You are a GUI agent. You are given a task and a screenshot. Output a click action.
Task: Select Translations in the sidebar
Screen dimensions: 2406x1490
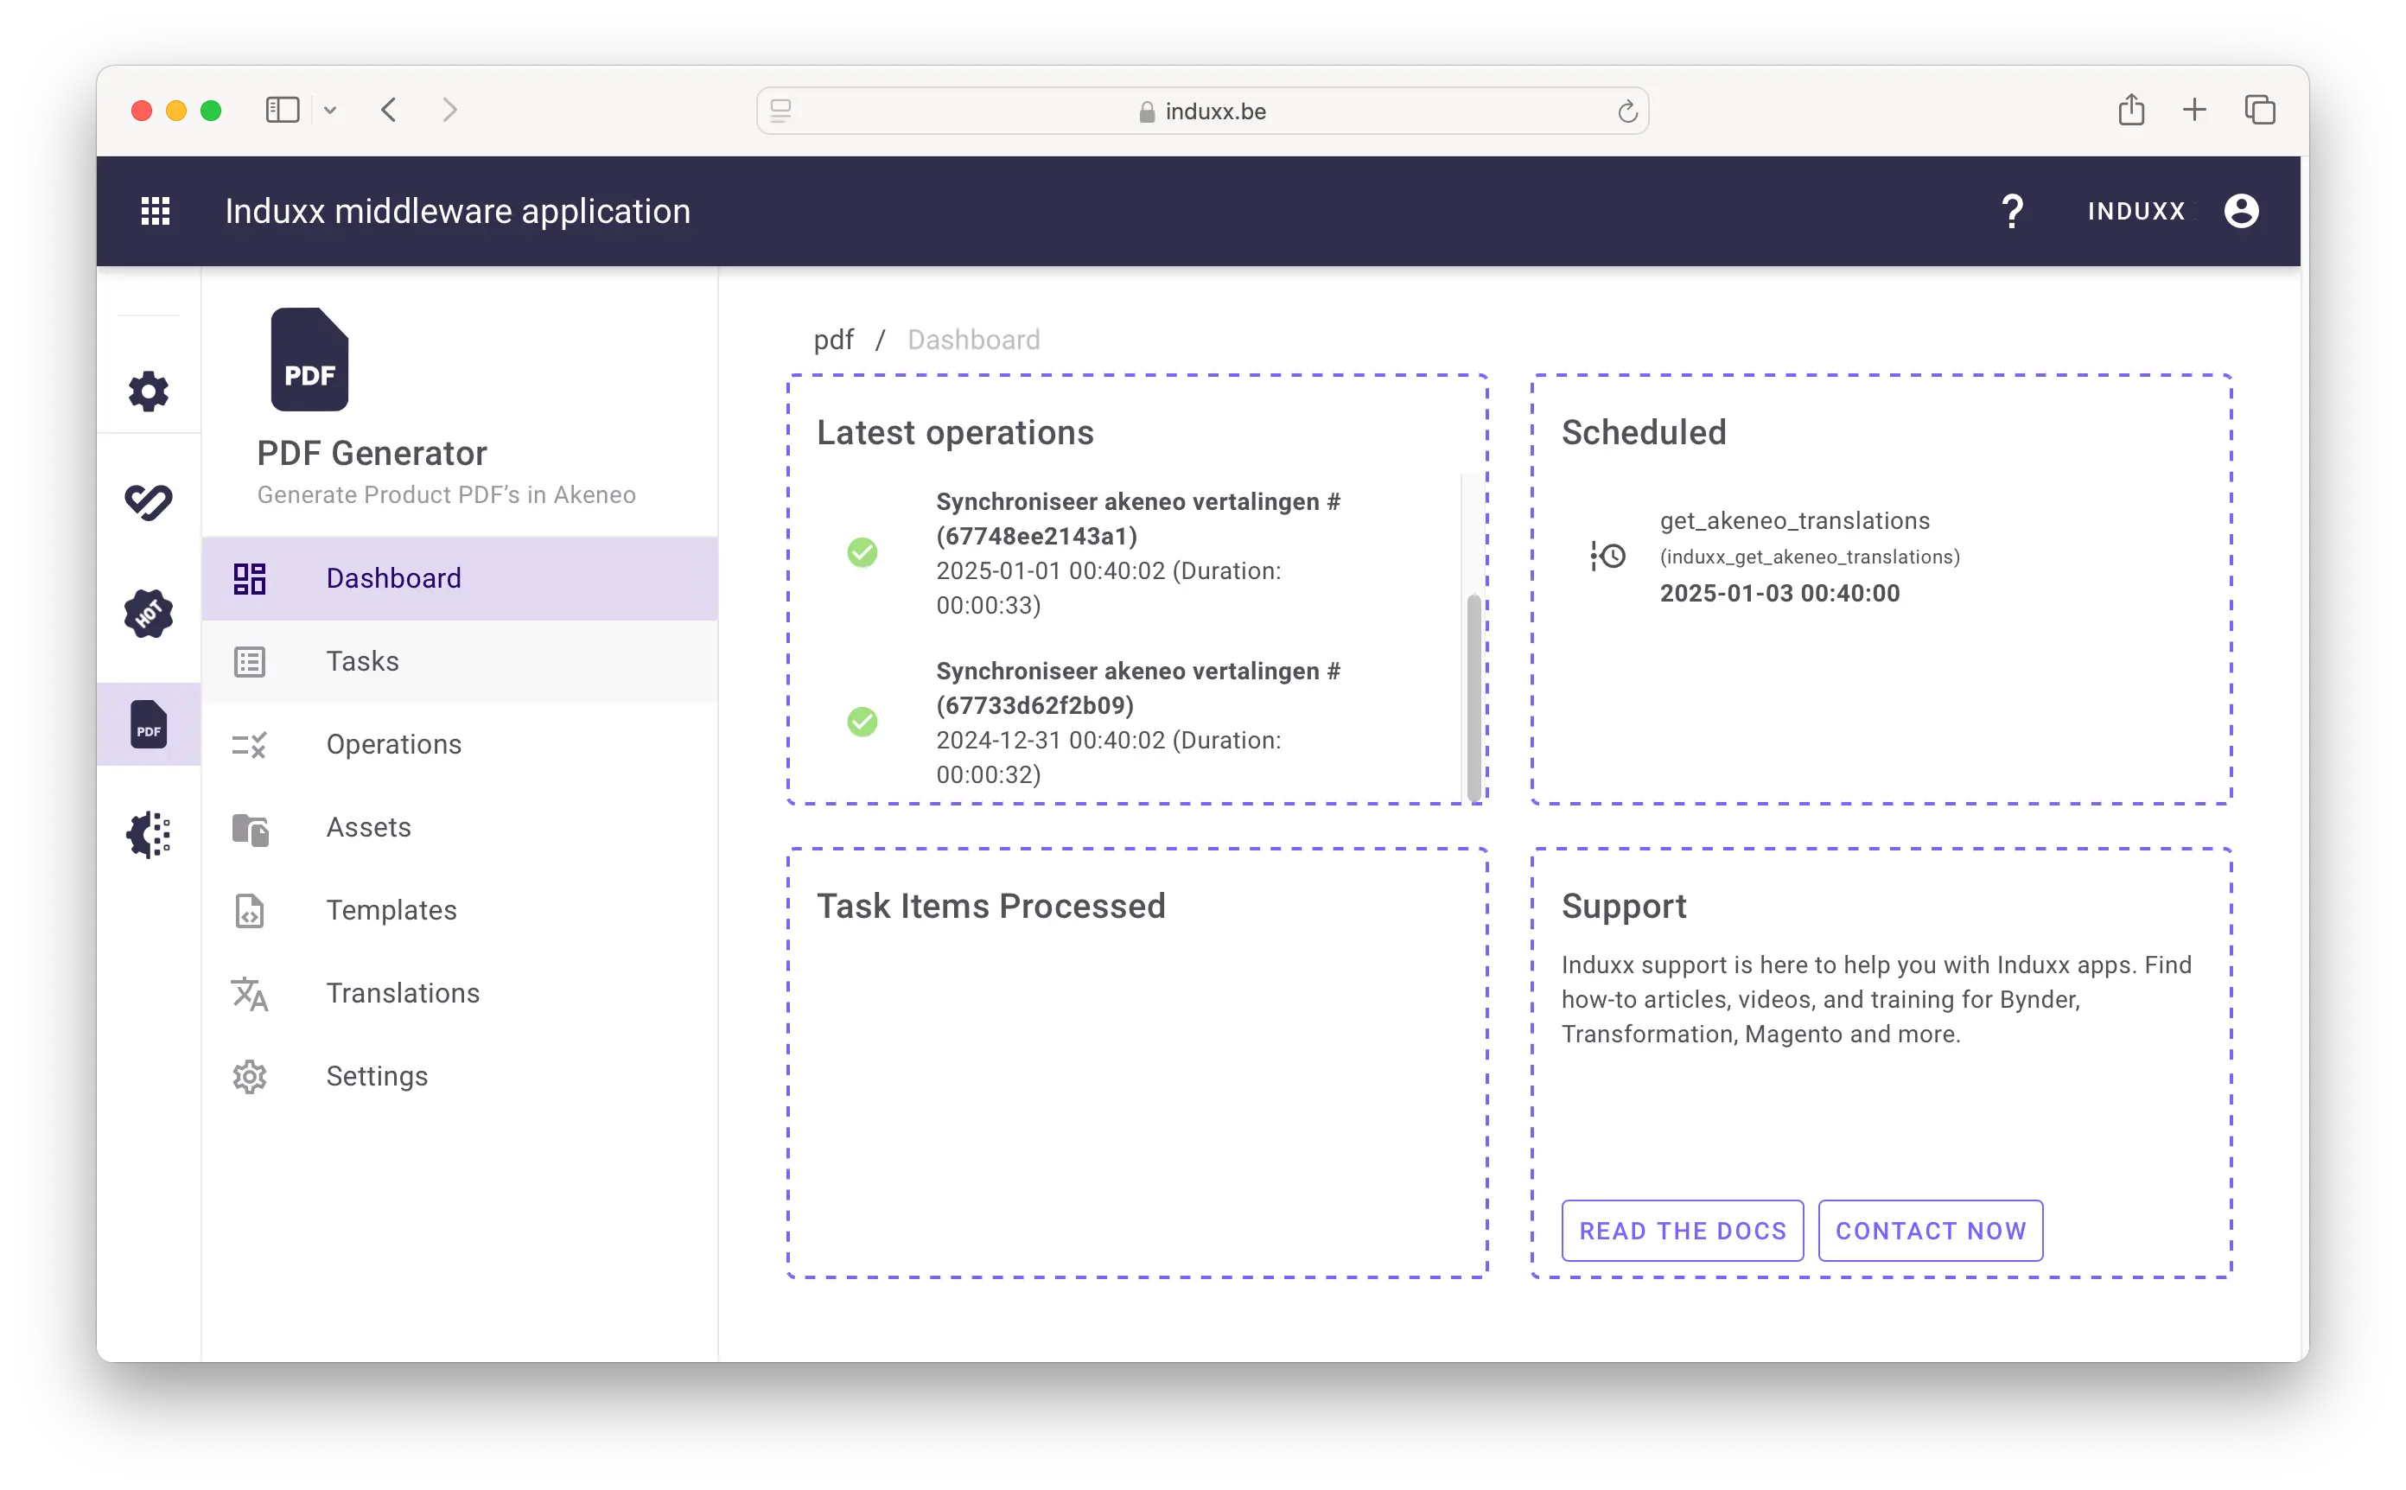[x=402, y=992]
